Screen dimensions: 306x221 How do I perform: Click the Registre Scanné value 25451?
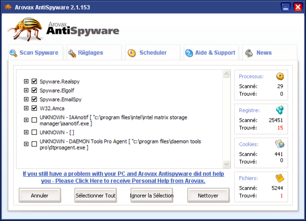[x=276, y=120]
